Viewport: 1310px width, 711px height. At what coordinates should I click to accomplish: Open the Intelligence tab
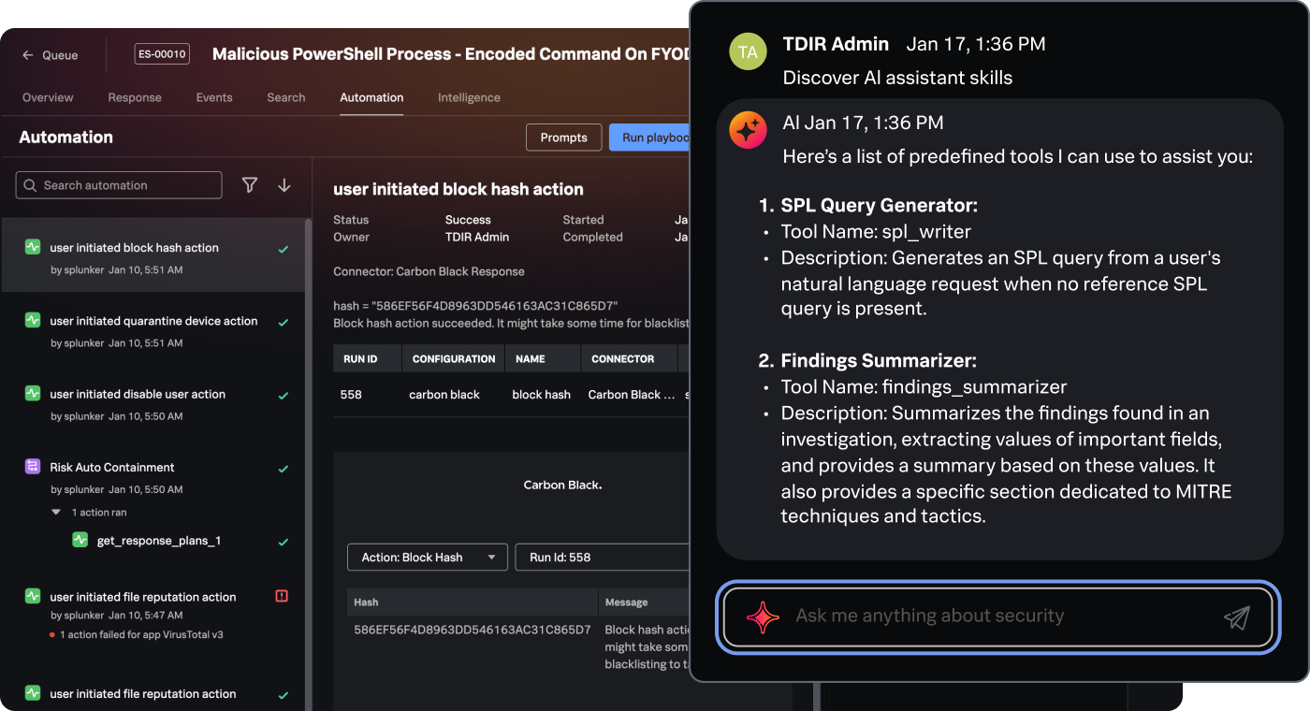tap(469, 97)
